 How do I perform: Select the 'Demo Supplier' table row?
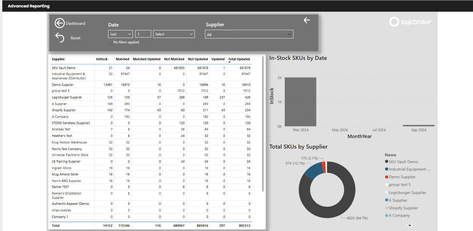coord(151,85)
